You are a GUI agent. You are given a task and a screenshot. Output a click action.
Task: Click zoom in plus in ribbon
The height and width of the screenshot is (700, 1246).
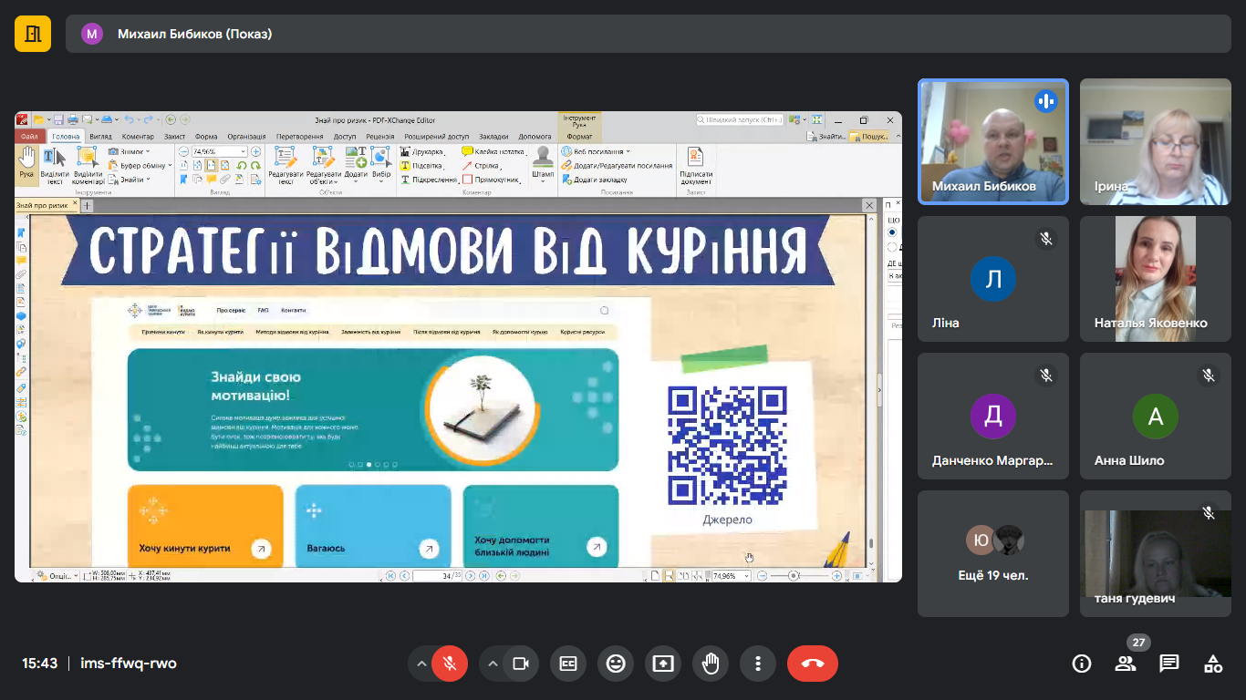tap(255, 151)
